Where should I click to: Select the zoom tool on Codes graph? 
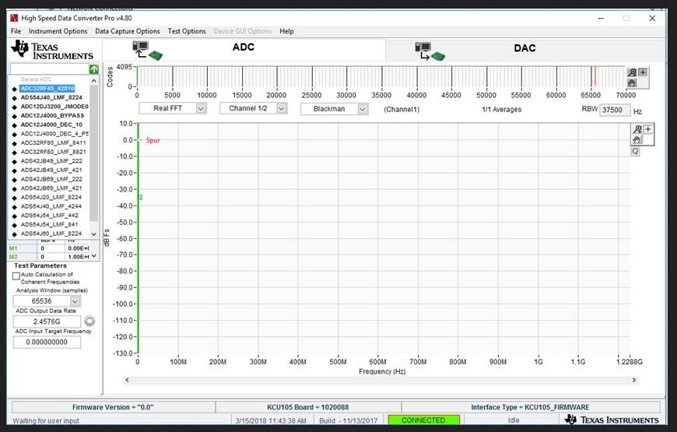633,72
